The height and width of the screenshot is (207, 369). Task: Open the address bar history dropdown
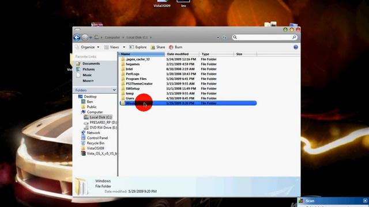click(218, 37)
